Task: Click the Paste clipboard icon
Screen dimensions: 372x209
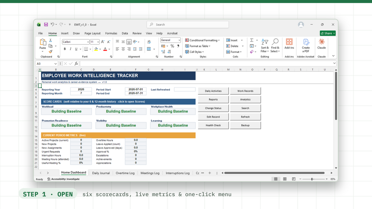Action: click(43, 42)
